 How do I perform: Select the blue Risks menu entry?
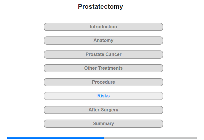click(x=103, y=96)
